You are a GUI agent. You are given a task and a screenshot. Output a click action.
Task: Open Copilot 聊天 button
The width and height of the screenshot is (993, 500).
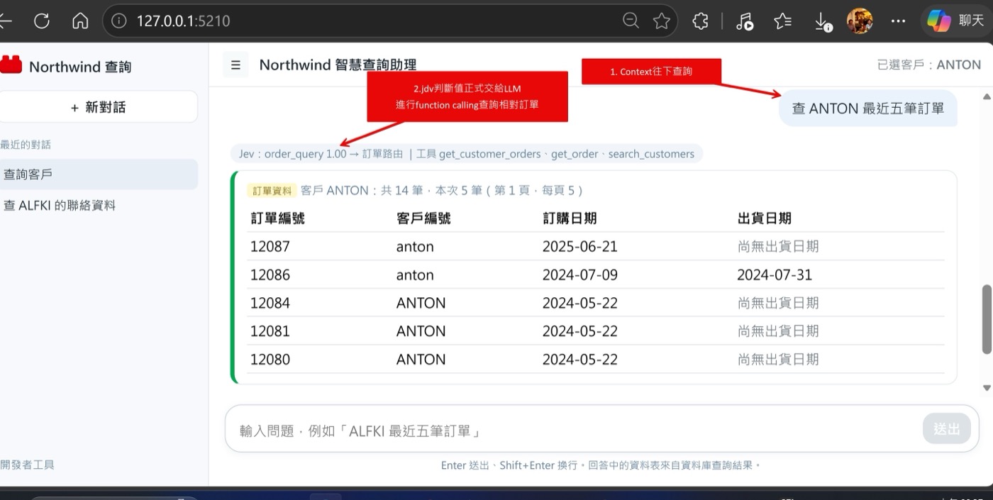(956, 21)
